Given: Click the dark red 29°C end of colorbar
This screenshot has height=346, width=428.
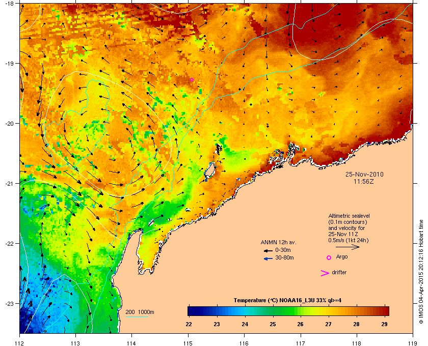Looking at the screenshot, I should coord(386,311).
